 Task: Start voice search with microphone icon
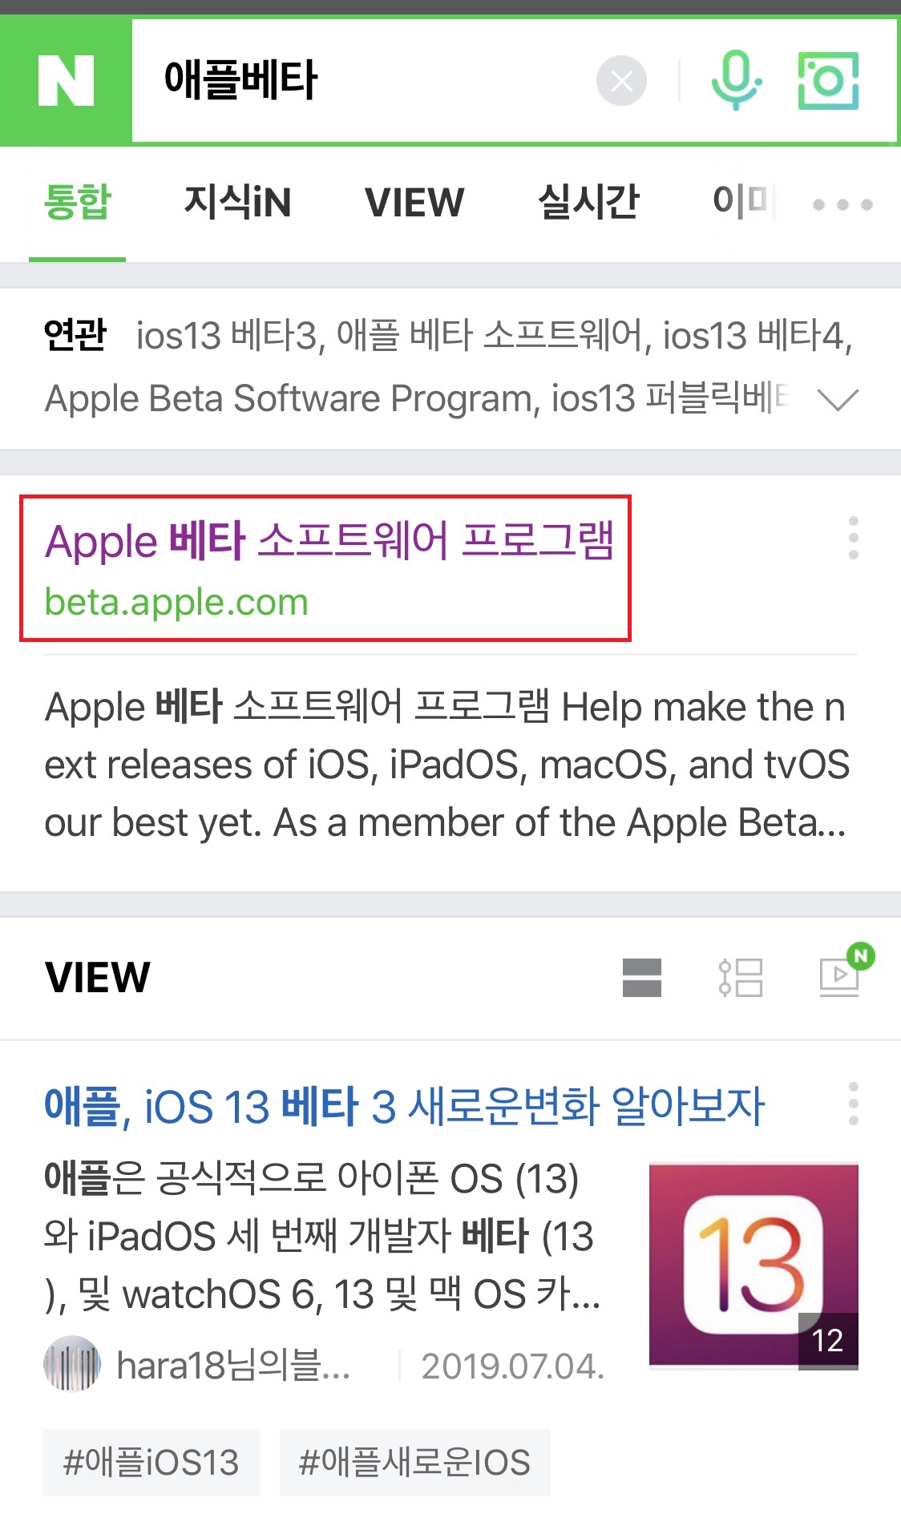(736, 80)
